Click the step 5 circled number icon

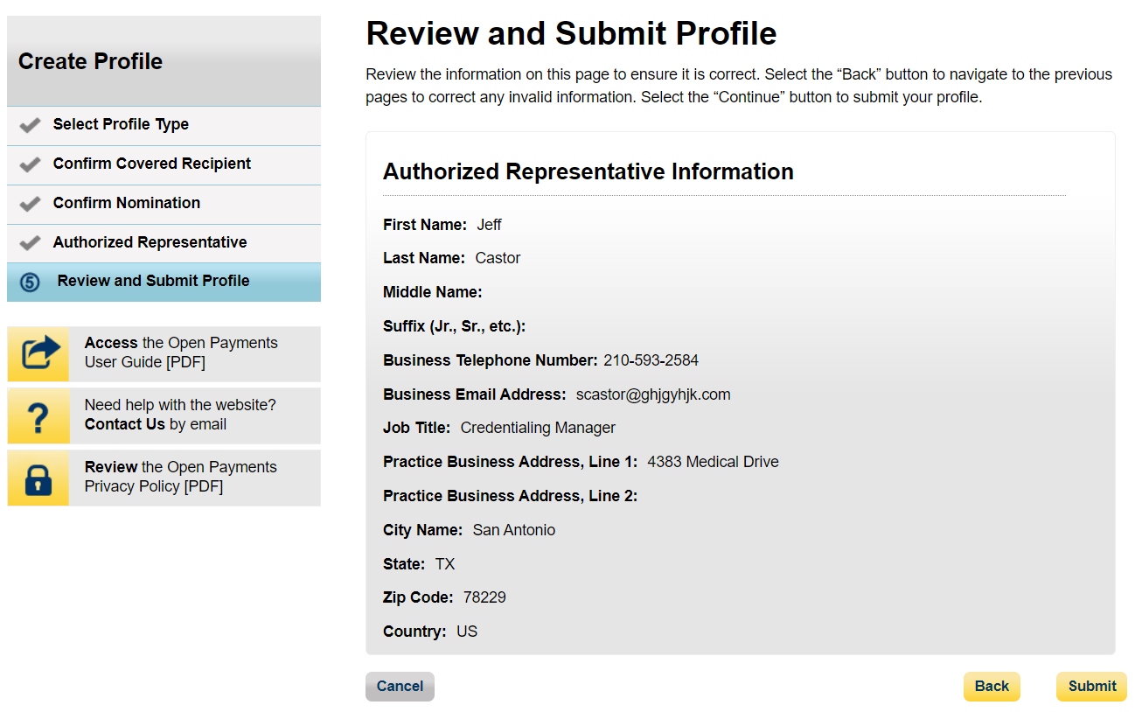click(x=30, y=283)
